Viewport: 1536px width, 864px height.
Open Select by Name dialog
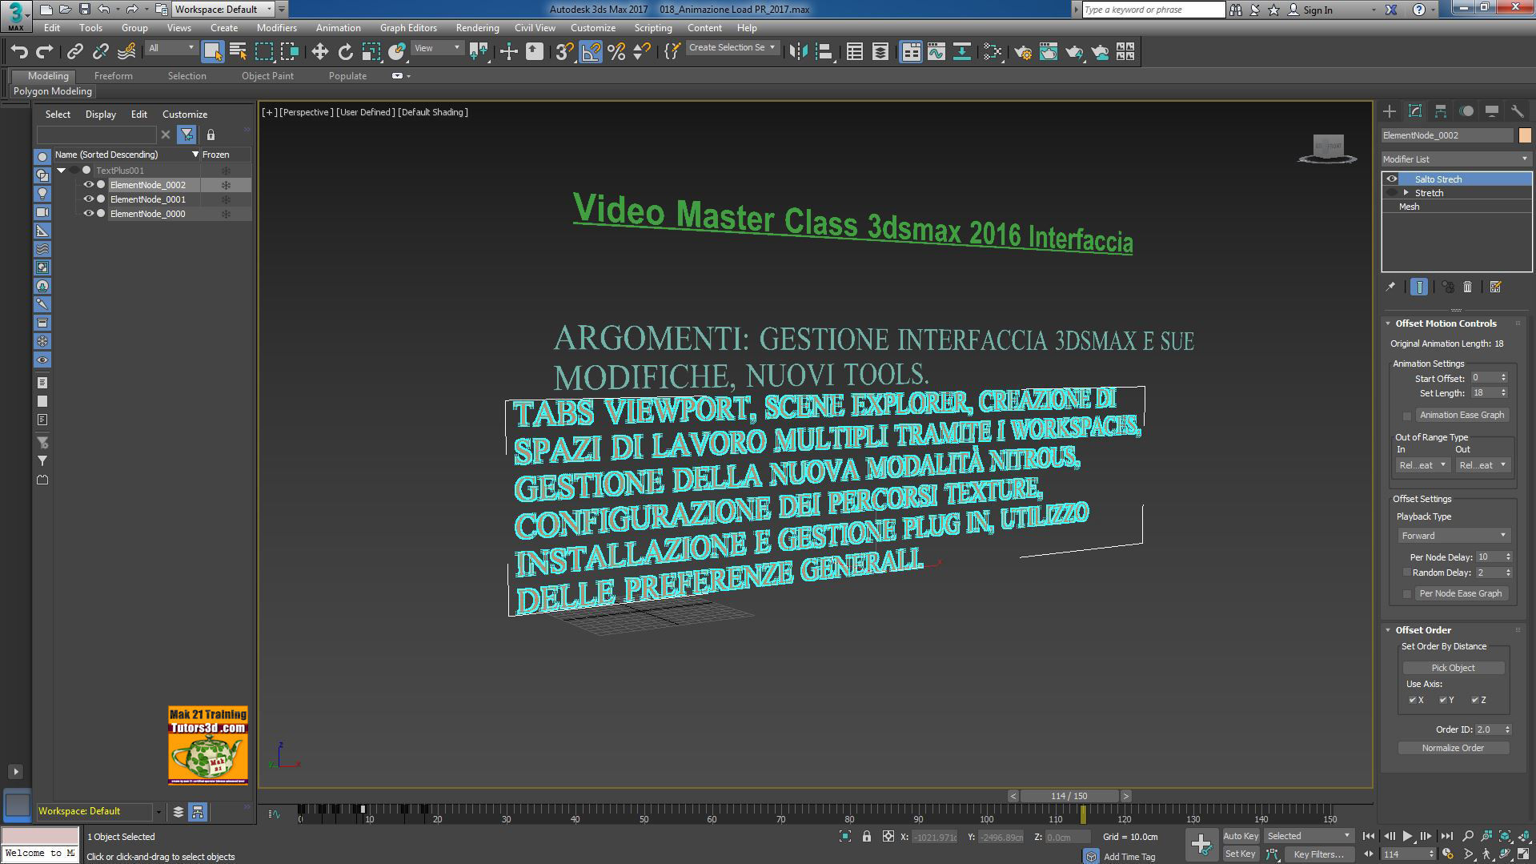click(238, 52)
